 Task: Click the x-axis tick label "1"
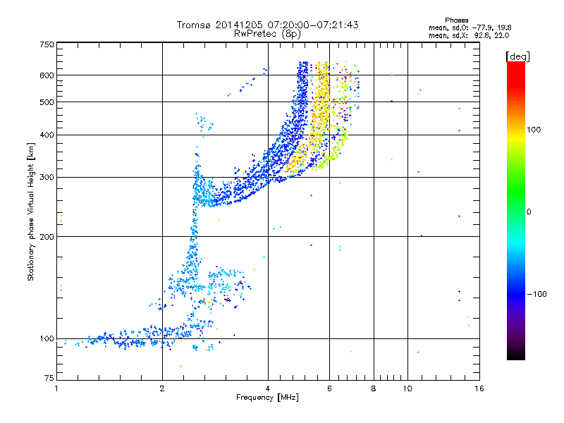point(56,388)
